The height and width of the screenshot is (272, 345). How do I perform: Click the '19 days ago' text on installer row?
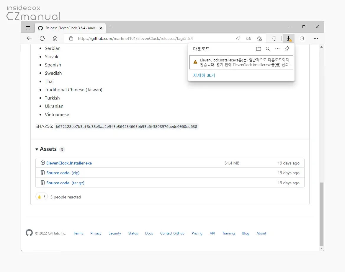pos(288,163)
